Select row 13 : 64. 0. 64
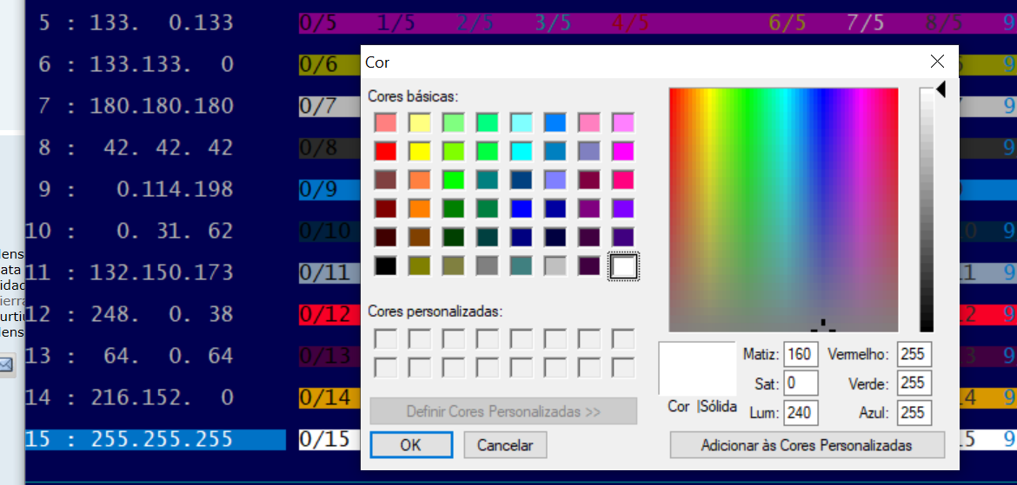Screen dimensions: 1017x485 (x=130, y=356)
